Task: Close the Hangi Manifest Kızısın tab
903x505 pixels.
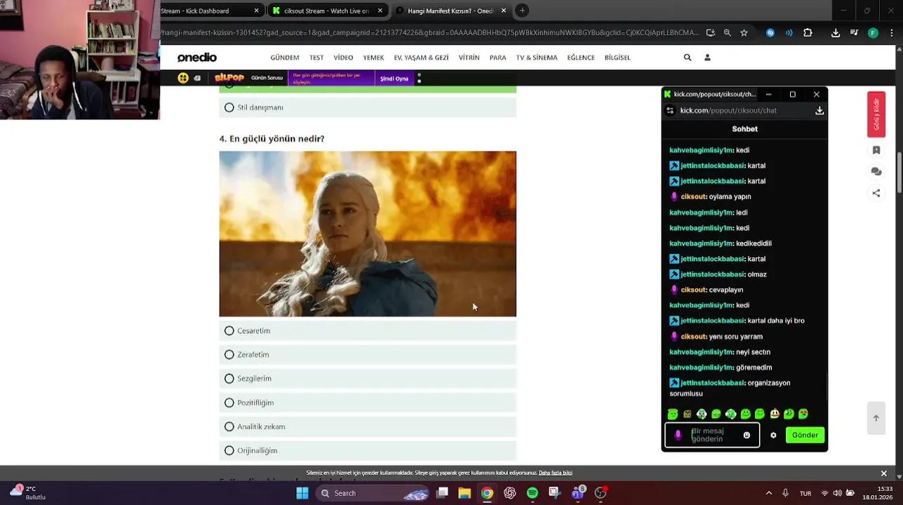Action: (504, 11)
